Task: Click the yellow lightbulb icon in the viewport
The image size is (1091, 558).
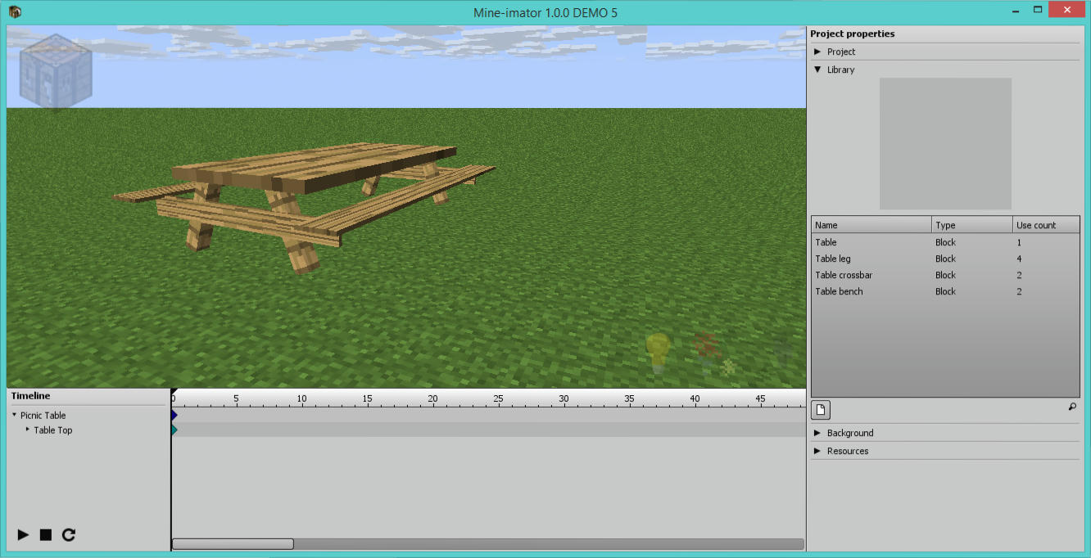Action: pos(658,353)
